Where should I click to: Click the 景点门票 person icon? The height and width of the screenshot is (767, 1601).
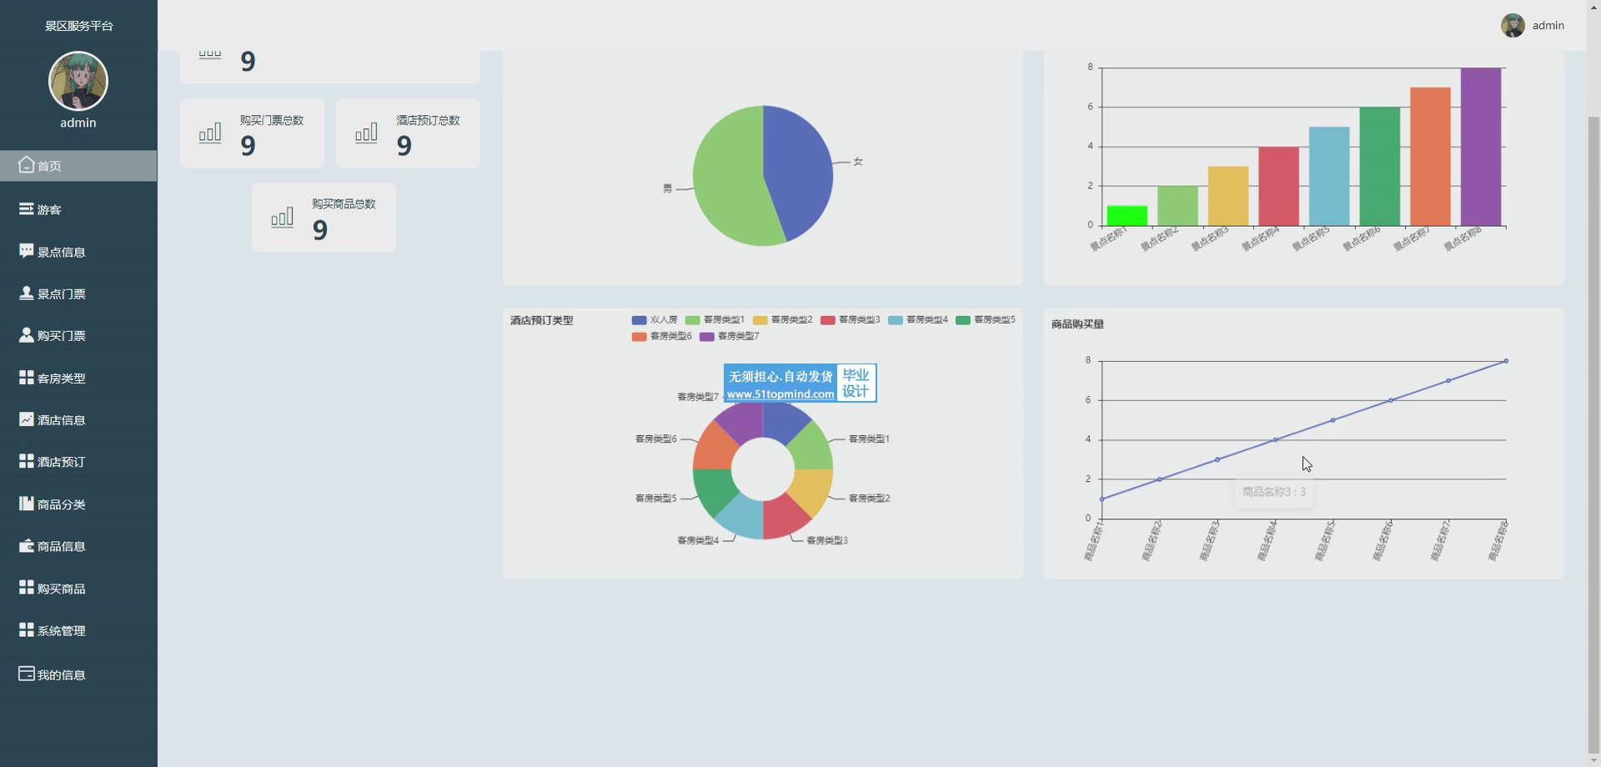pos(27,293)
